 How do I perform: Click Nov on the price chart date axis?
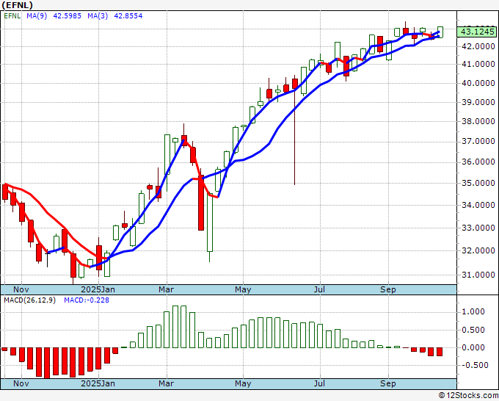click(x=21, y=289)
